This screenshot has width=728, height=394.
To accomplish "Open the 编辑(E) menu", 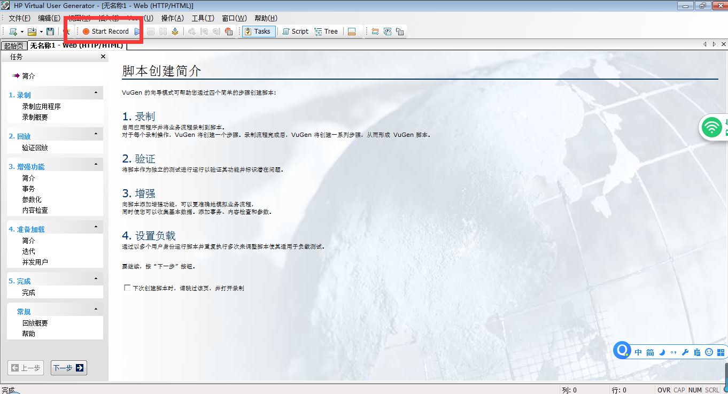I will [49, 18].
